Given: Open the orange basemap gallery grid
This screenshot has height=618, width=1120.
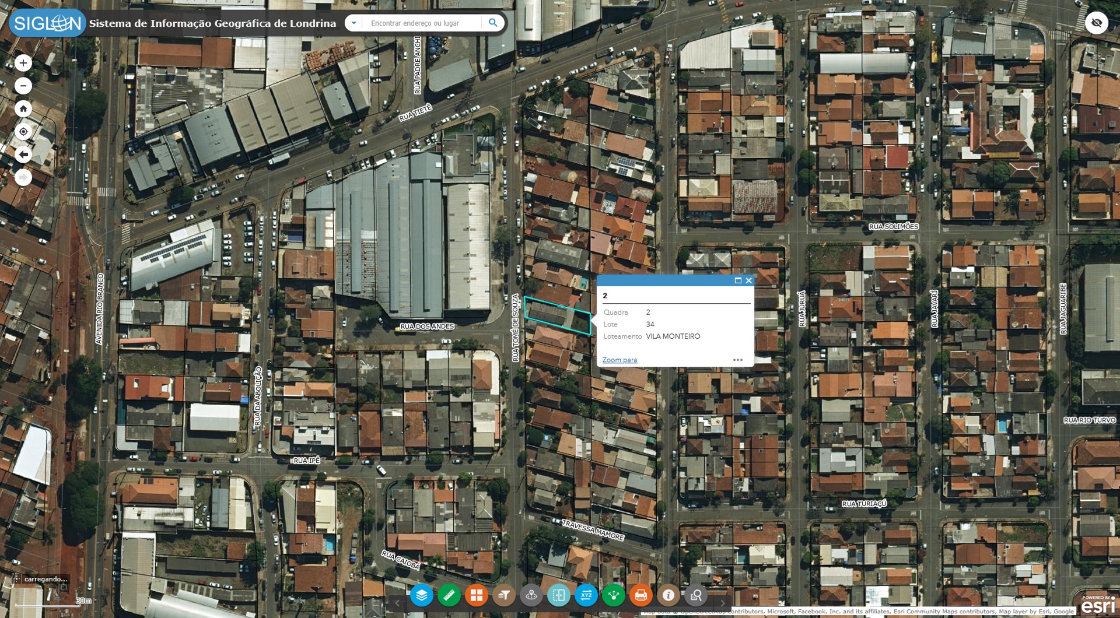Looking at the screenshot, I should click(477, 595).
